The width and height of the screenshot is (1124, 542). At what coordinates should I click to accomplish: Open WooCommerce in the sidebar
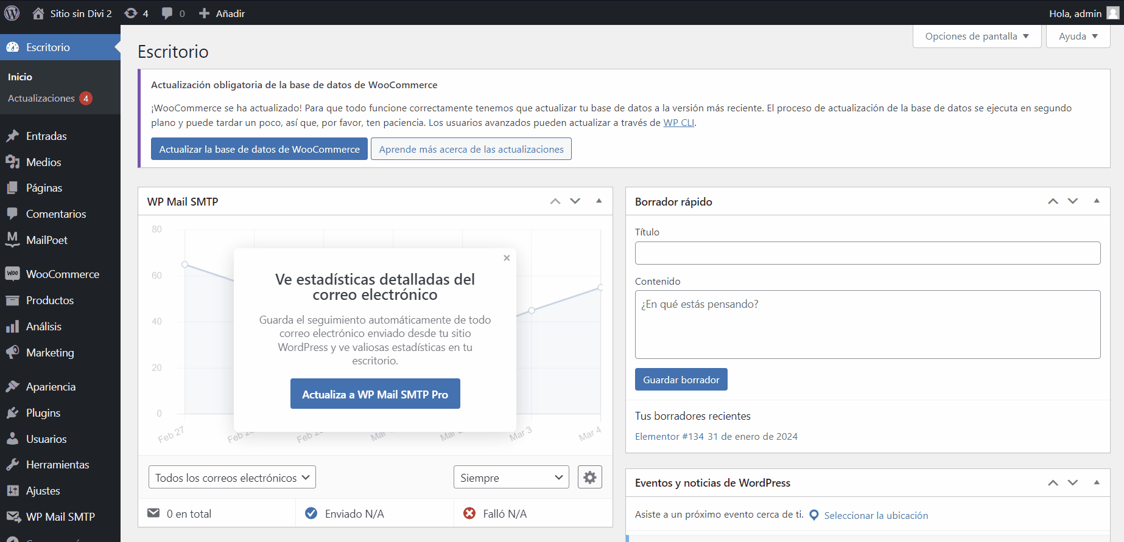point(62,274)
